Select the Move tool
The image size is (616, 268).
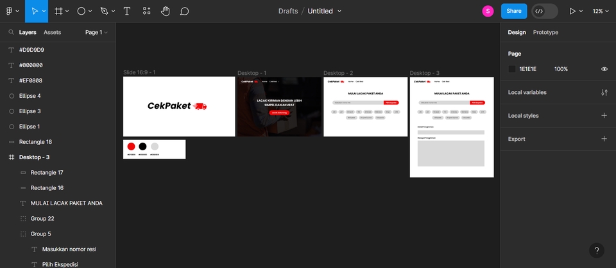pyautogui.click(x=35, y=11)
